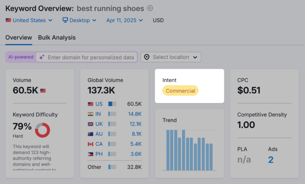This screenshot has height=184, width=305.
Task: Click the Commercial intent badge
Action: point(180,90)
